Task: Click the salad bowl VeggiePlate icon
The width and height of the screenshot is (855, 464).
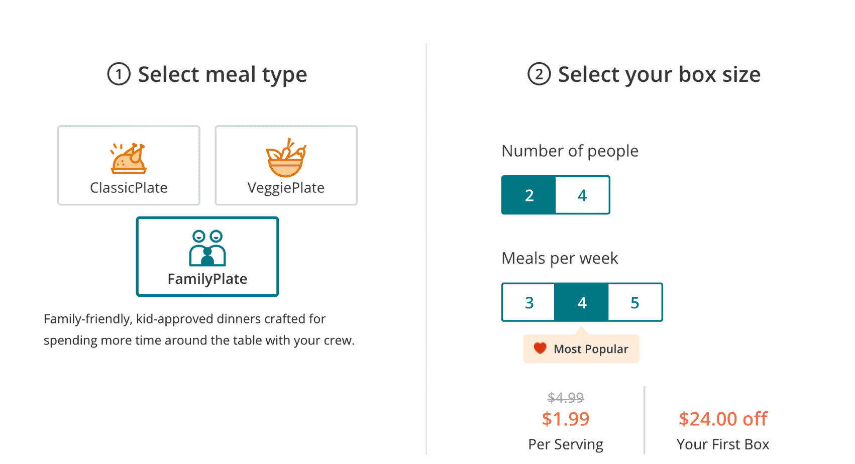Action: [286, 158]
